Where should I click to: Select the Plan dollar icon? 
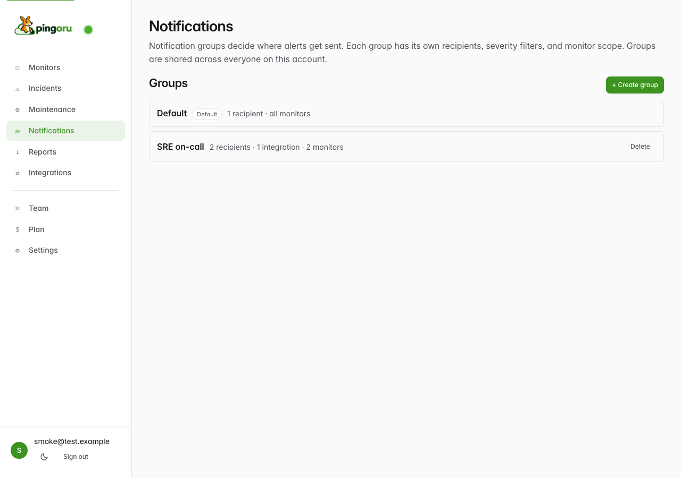pos(17,229)
